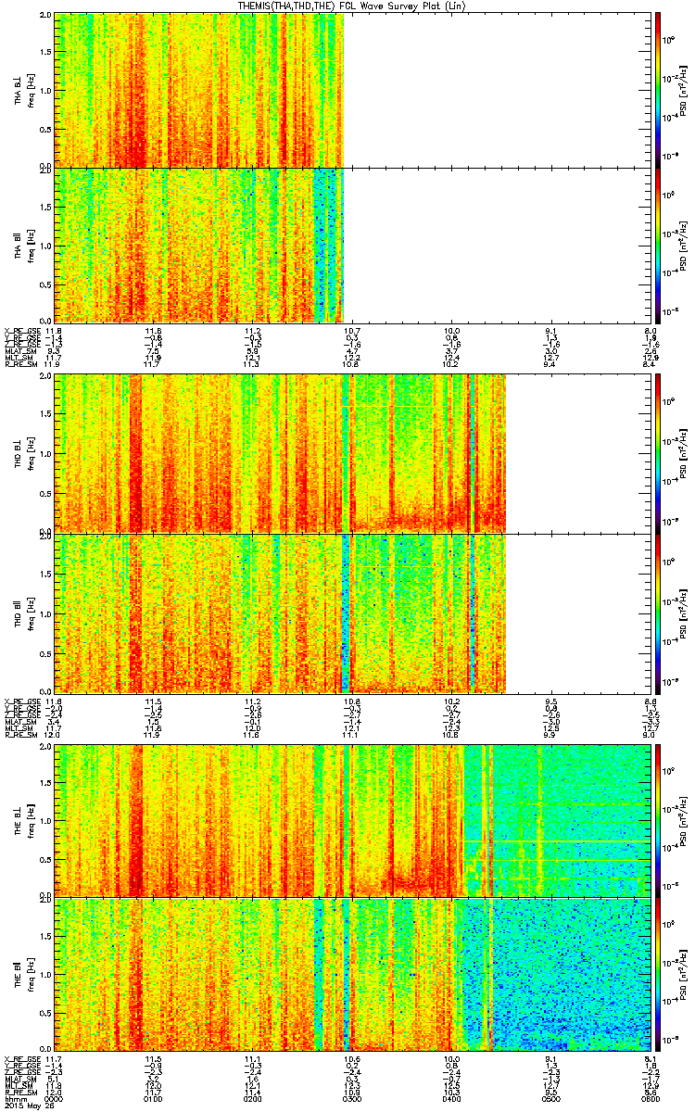Click the MLT_SM row label under the THE panels
This screenshot has height=1112, width=695.
[x=19, y=1084]
